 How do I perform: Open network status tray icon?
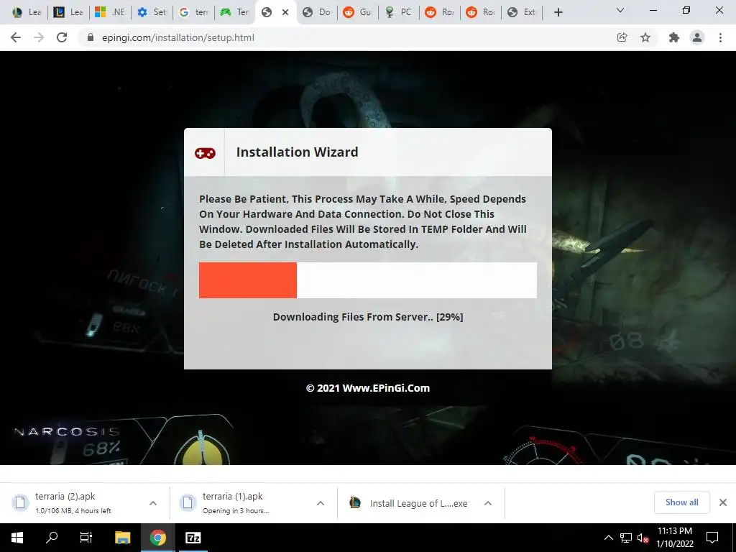pos(626,538)
